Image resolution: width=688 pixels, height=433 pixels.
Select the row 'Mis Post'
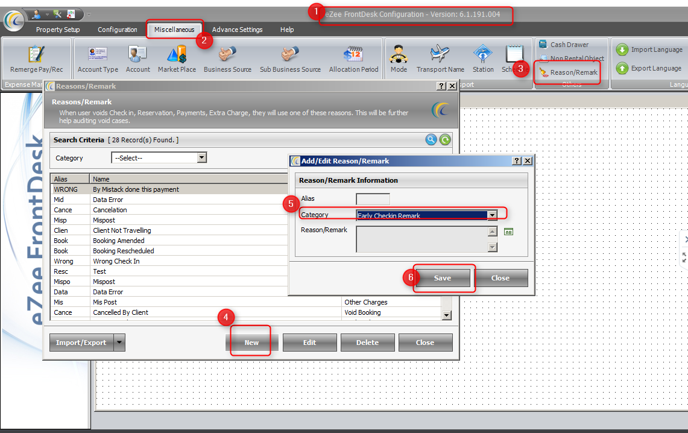click(x=246, y=302)
